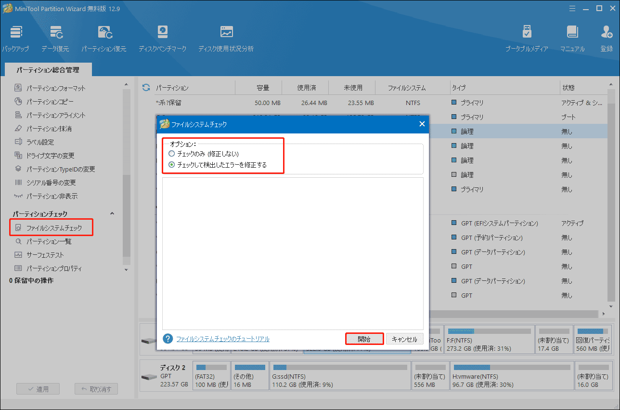Select the 16.0 GB 未割り当て block
The image size is (620, 410).
point(593,375)
